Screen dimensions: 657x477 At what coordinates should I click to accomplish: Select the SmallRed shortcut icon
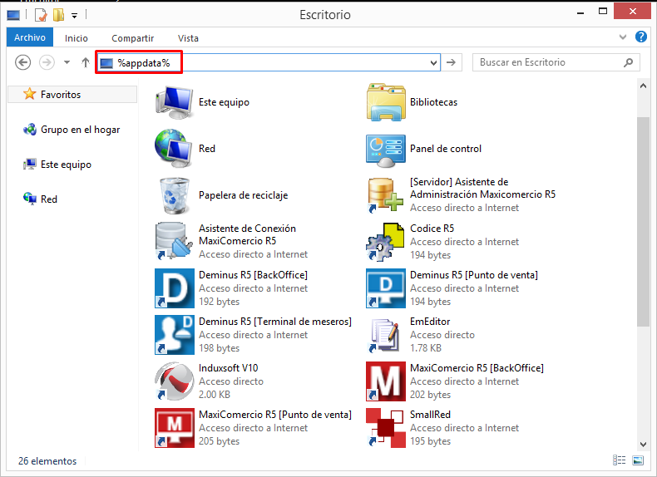pyautogui.click(x=386, y=428)
